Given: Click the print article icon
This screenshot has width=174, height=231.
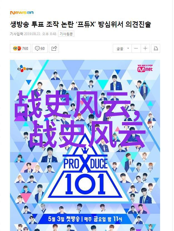Looking at the screenshot, I should coord(156,48).
